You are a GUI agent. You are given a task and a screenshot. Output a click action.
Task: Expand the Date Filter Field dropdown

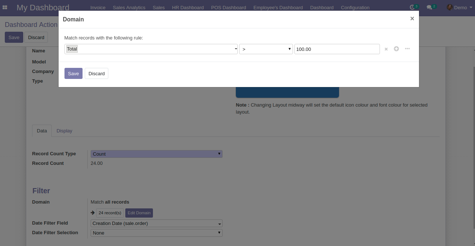pos(157,223)
